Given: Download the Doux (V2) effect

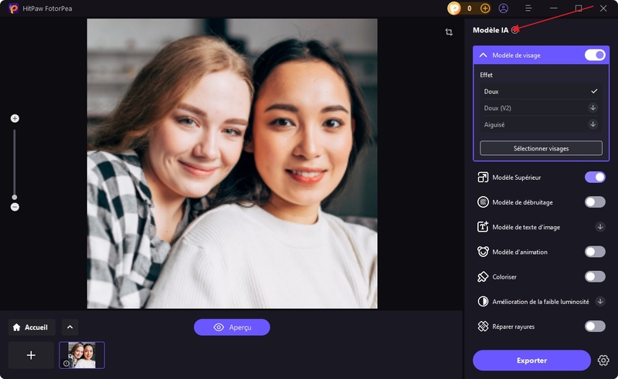Looking at the screenshot, I should click(593, 108).
